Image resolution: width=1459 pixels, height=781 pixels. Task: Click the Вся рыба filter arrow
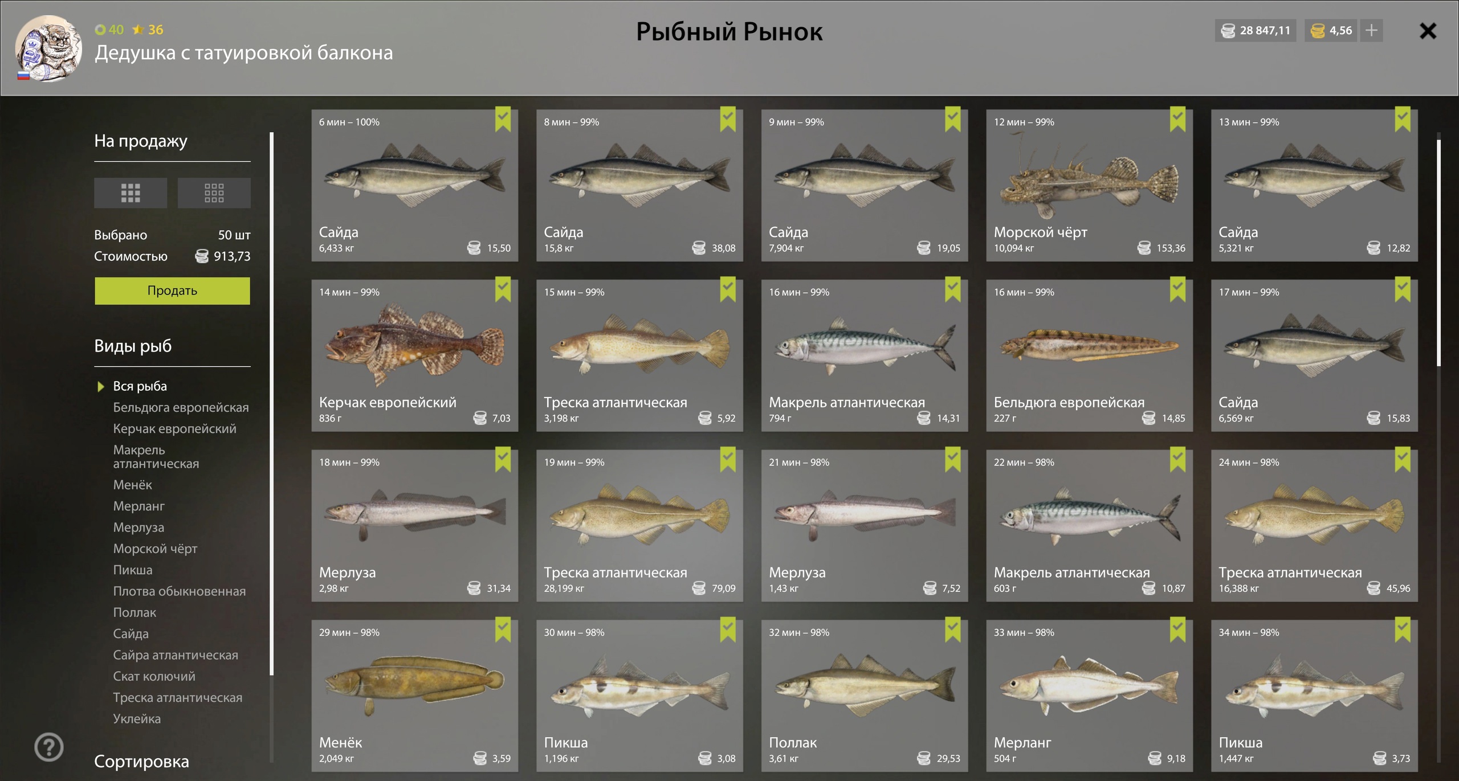pyautogui.click(x=101, y=386)
